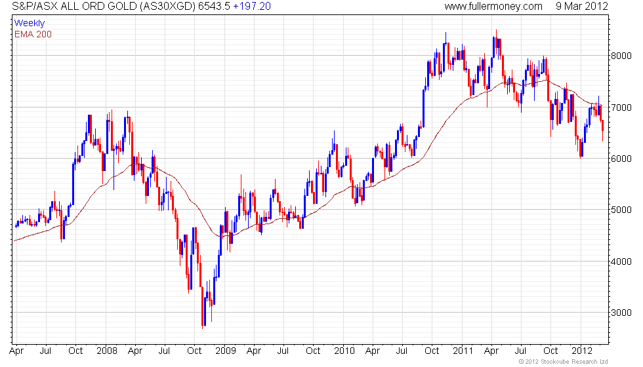Screen dimensions: 643x367
Task: Select the index value 6543.5 in header
Action: coord(214,6)
